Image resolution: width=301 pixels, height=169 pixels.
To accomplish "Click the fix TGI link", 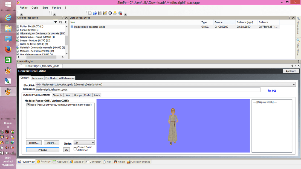I will [x=272, y=91].
